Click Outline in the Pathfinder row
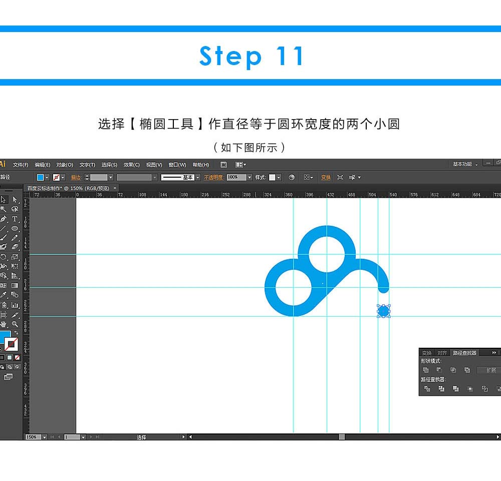 click(484, 388)
